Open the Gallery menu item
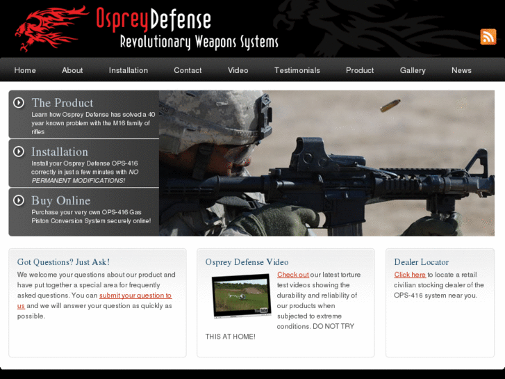The width and height of the screenshot is (505, 379). [413, 70]
